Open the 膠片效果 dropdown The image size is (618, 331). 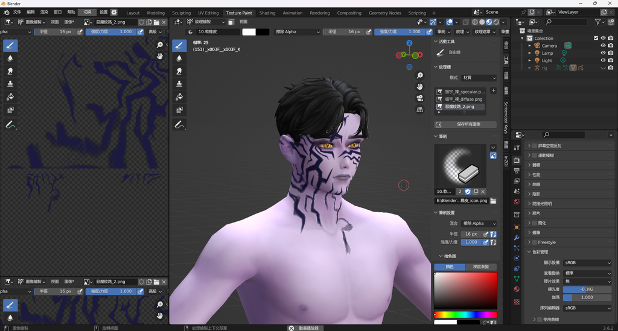[x=587, y=281]
